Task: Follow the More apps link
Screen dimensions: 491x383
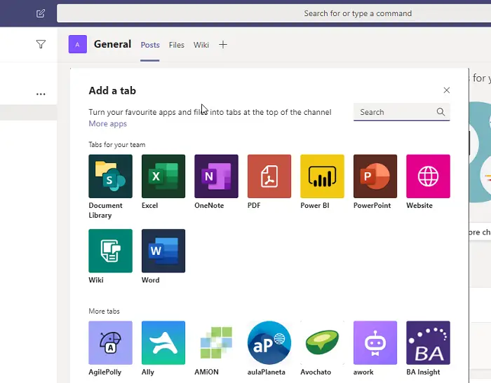Action: [108, 124]
